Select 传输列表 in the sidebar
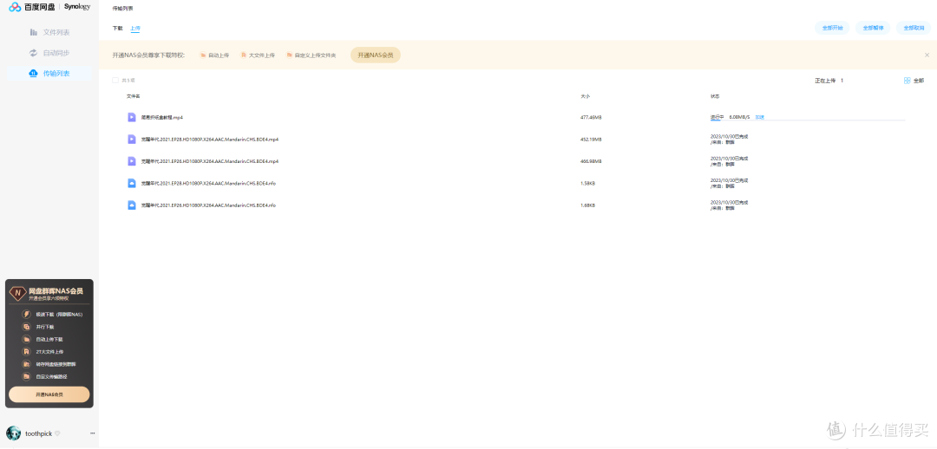 pos(56,74)
